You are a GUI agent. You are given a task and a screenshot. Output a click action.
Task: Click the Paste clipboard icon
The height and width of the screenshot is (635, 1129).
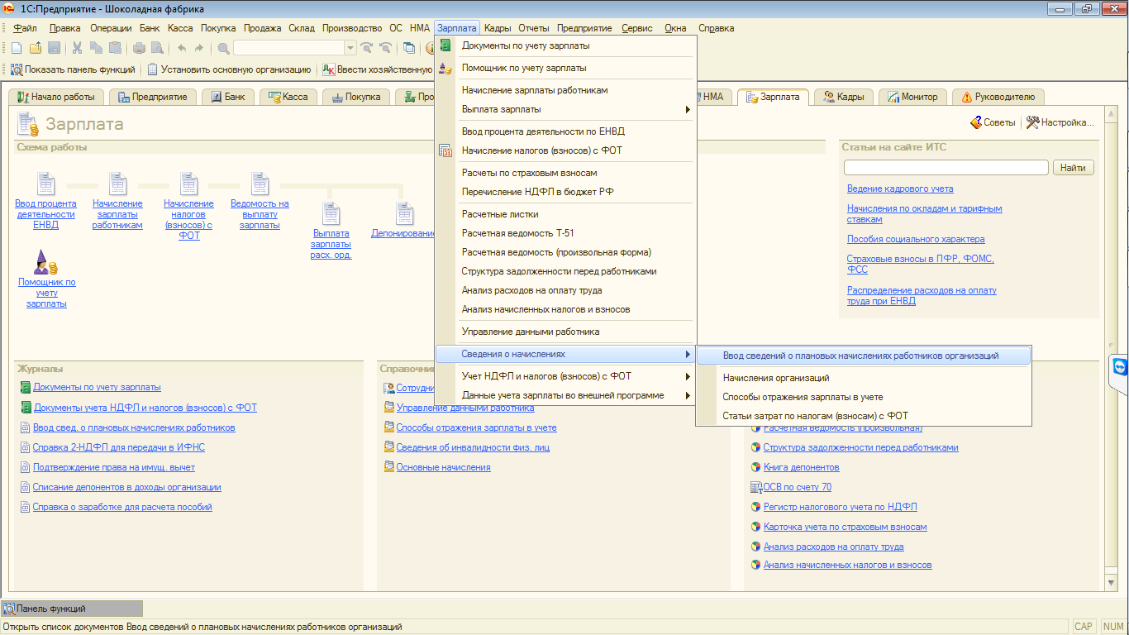click(x=115, y=48)
